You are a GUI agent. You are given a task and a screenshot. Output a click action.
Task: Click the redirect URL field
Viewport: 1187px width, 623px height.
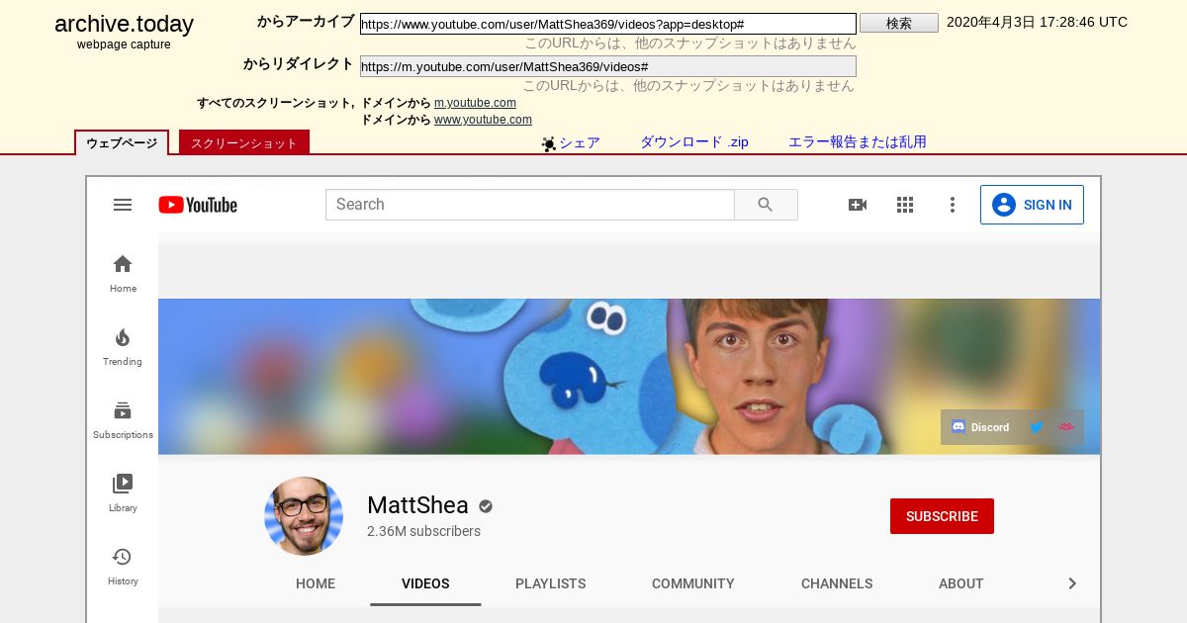pos(608,66)
